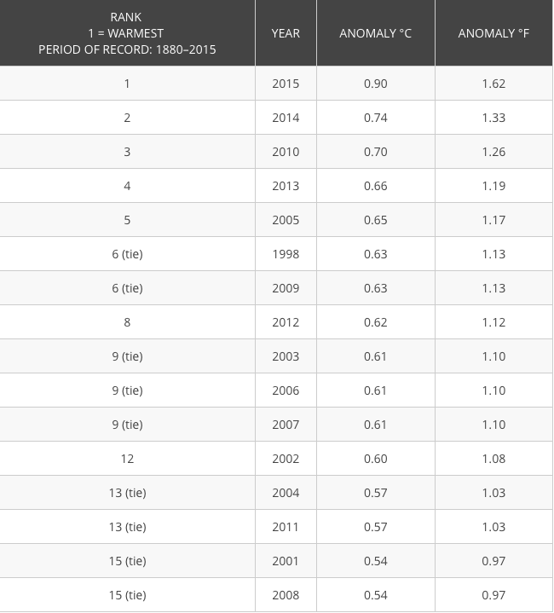Image resolution: width=554 pixels, height=613 pixels.
Task: Select the 1.12 anomaly °F value
Action: [493, 322]
